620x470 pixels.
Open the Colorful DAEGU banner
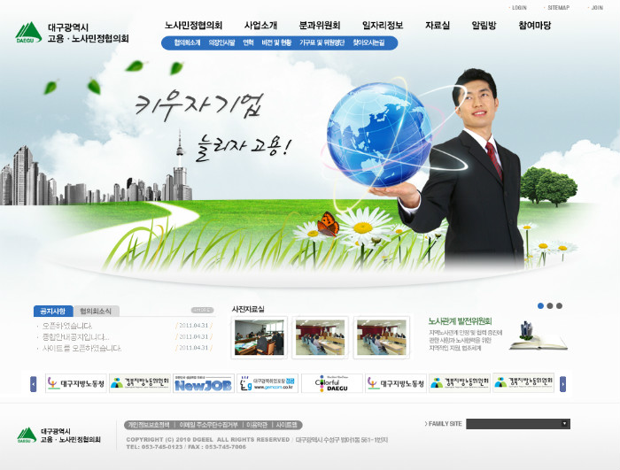[x=331, y=384]
